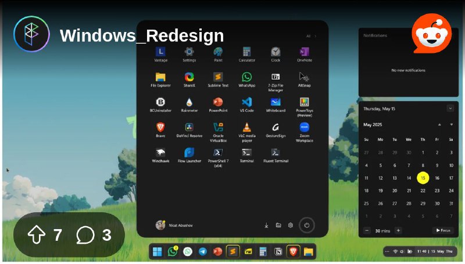Launch ShareX from start menu
This screenshot has height=264, width=465.
(189, 80)
